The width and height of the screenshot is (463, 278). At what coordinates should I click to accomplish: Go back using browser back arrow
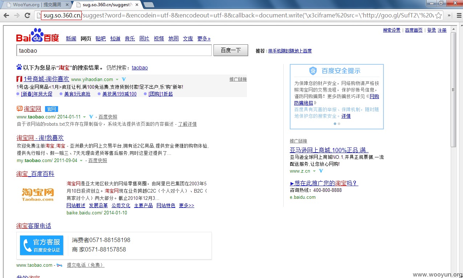click(x=6, y=15)
